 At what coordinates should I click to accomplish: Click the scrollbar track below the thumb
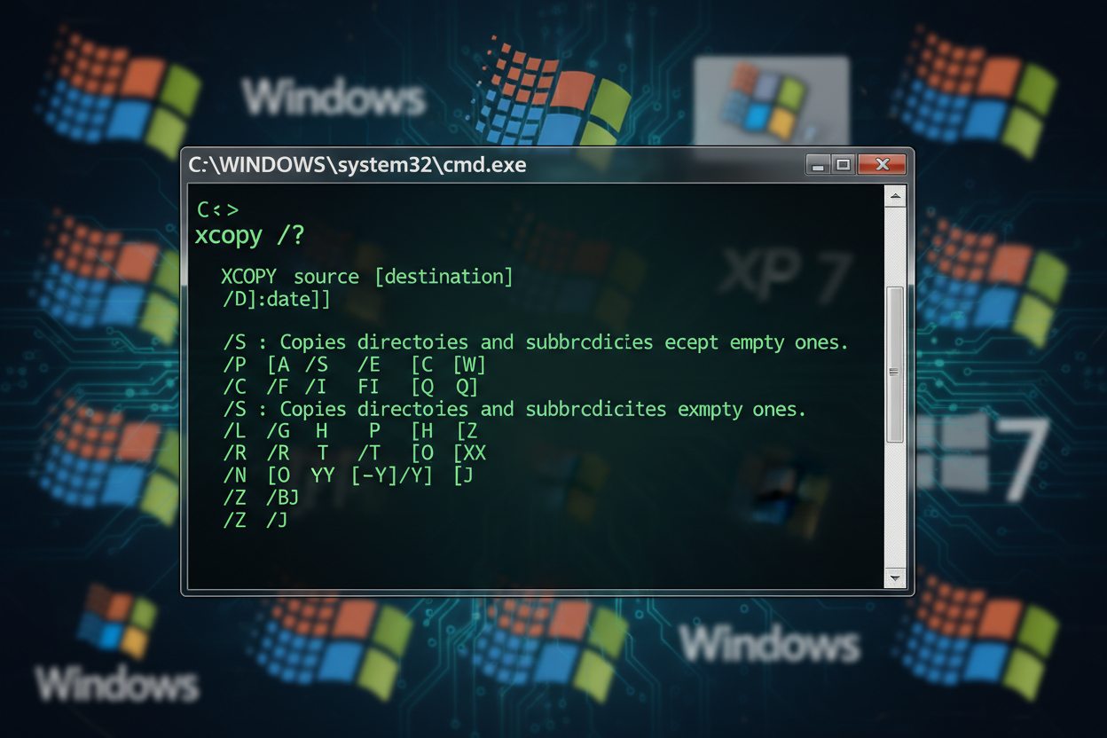(x=895, y=506)
